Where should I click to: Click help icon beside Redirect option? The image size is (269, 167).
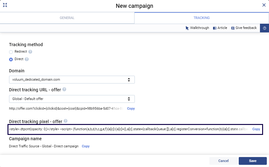click(x=30, y=52)
